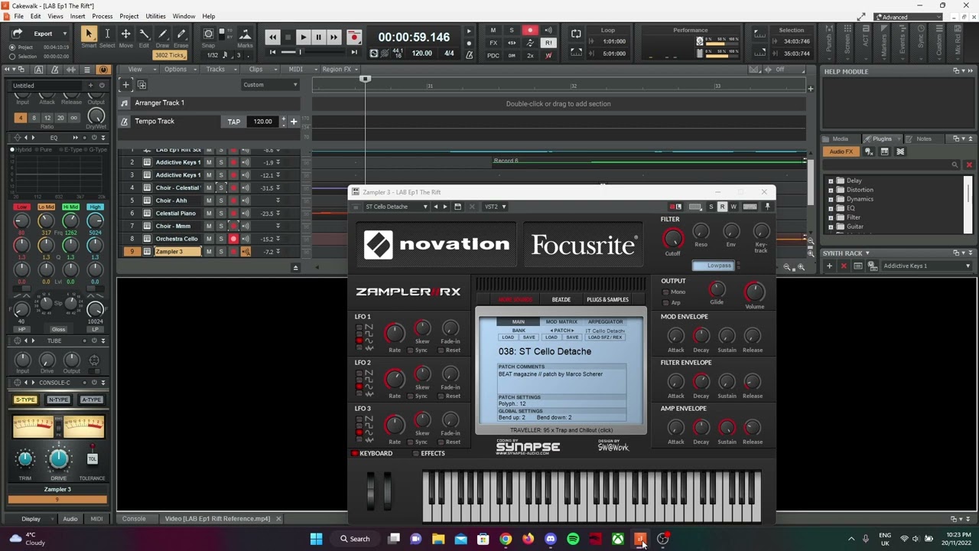Solo the Choir - Ahh track
This screenshot has height=551, width=979.
click(x=221, y=201)
